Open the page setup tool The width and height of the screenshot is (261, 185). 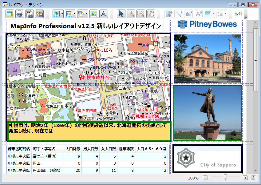[x=10, y=14]
